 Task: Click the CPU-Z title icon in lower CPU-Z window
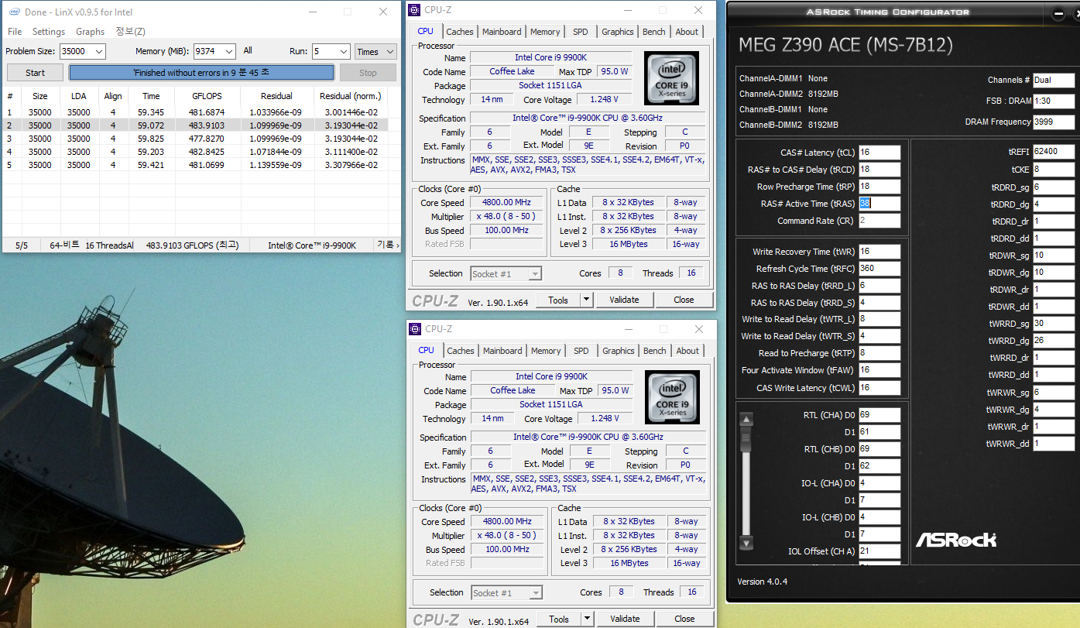pyautogui.click(x=416, y=329)
